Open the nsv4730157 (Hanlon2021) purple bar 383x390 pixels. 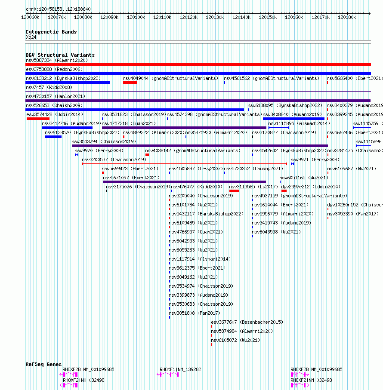(198, 101)
